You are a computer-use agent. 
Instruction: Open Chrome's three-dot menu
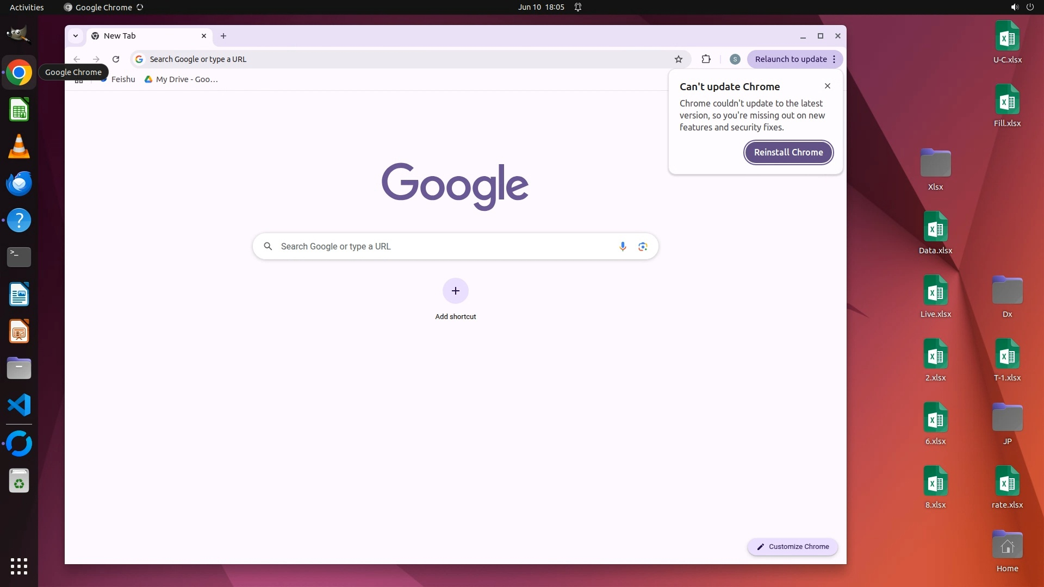pyautogui.click(x=834, y=59)
